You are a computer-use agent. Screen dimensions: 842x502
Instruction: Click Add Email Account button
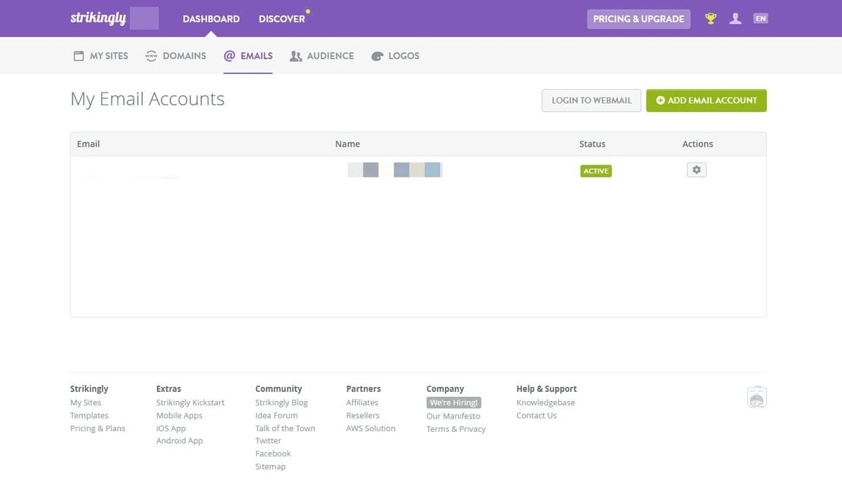(707, 100)
